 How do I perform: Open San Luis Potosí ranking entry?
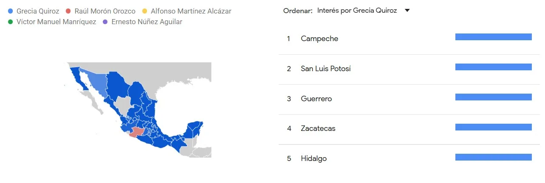(326, 69)
